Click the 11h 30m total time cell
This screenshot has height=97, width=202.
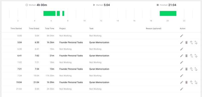tap(50, 76)
